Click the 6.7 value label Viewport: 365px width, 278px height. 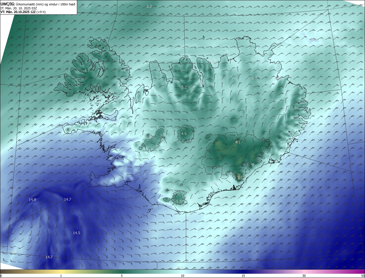(x=254, y=78)
